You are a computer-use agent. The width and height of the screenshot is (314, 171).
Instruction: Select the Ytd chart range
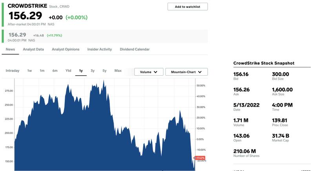tap(68, 71)
